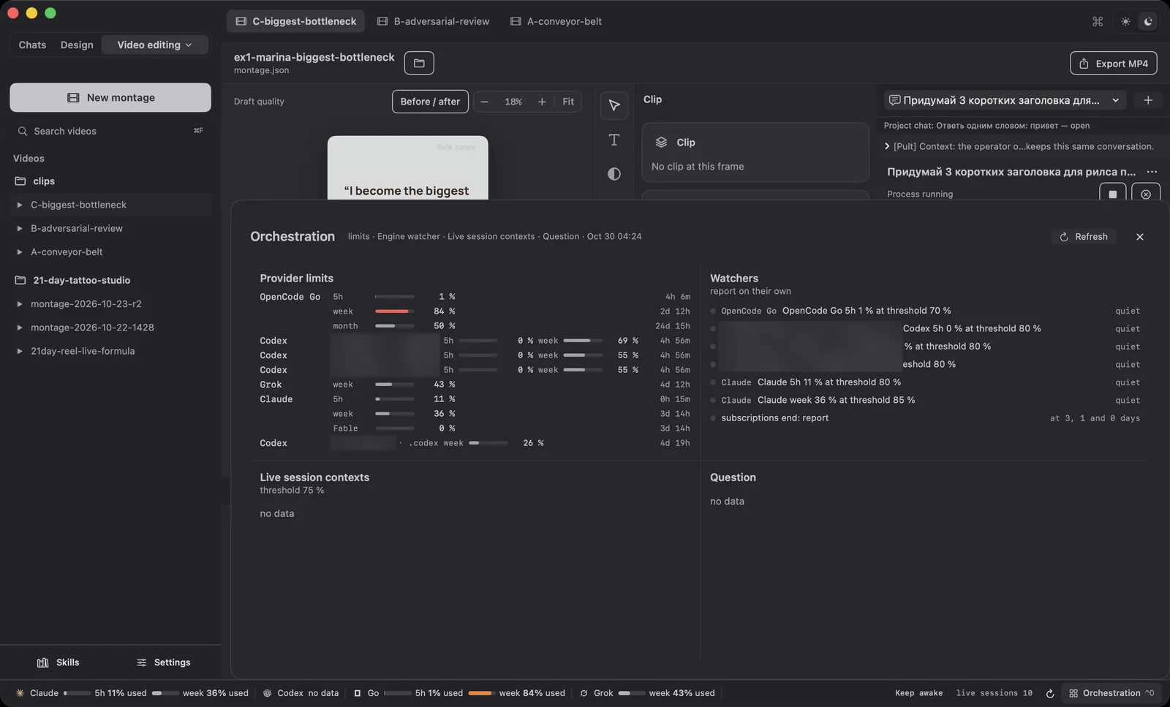Toggle Orchestration panel from status bar
1170x707 pixels.
pos(1111,693)
